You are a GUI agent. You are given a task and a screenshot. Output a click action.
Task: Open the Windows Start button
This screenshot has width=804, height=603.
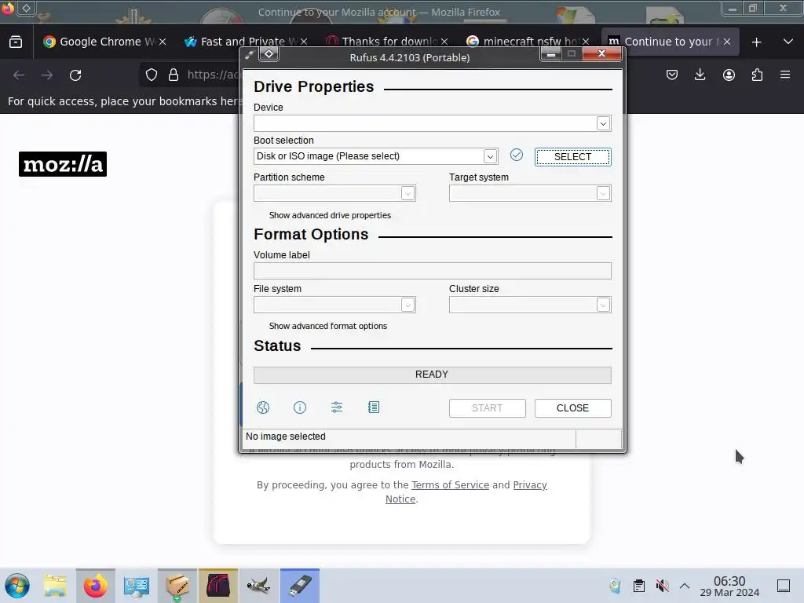(17, 586)
